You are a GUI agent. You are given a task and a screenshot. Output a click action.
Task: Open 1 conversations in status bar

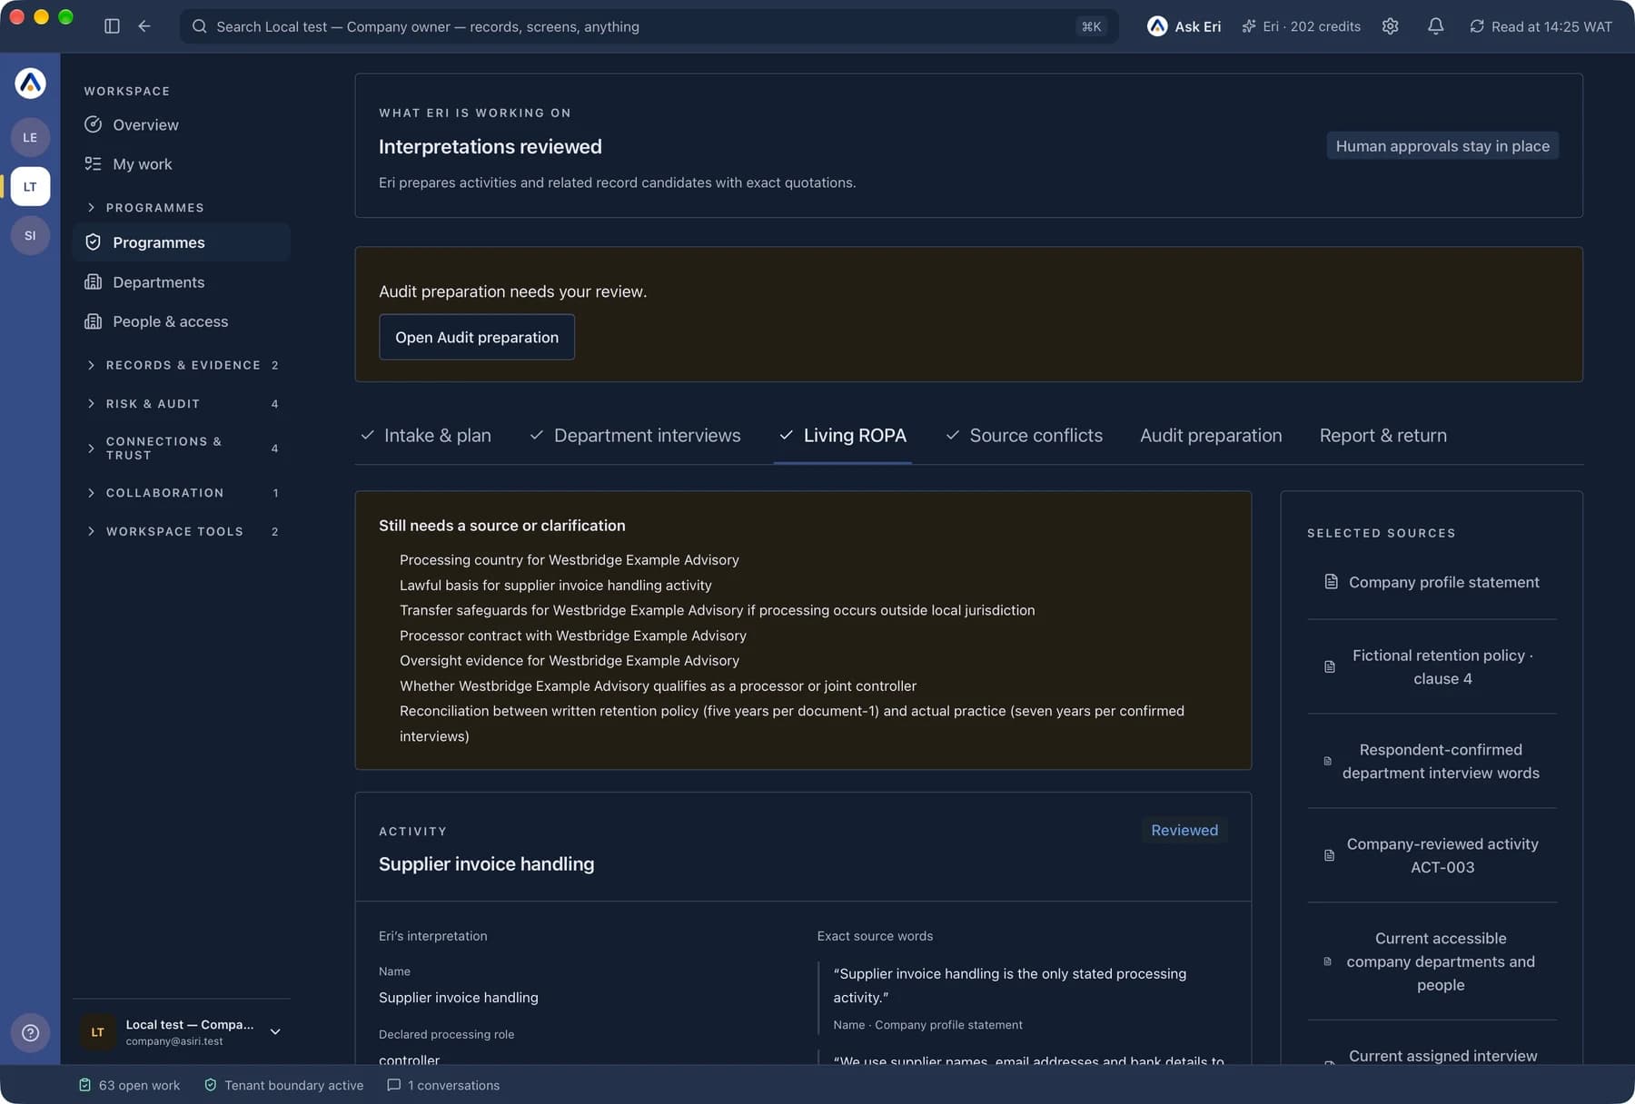point(443,1085)
